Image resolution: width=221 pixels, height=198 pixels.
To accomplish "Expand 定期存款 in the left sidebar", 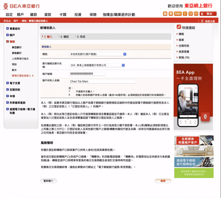I will pyautogui.click(x=13, y=89).
